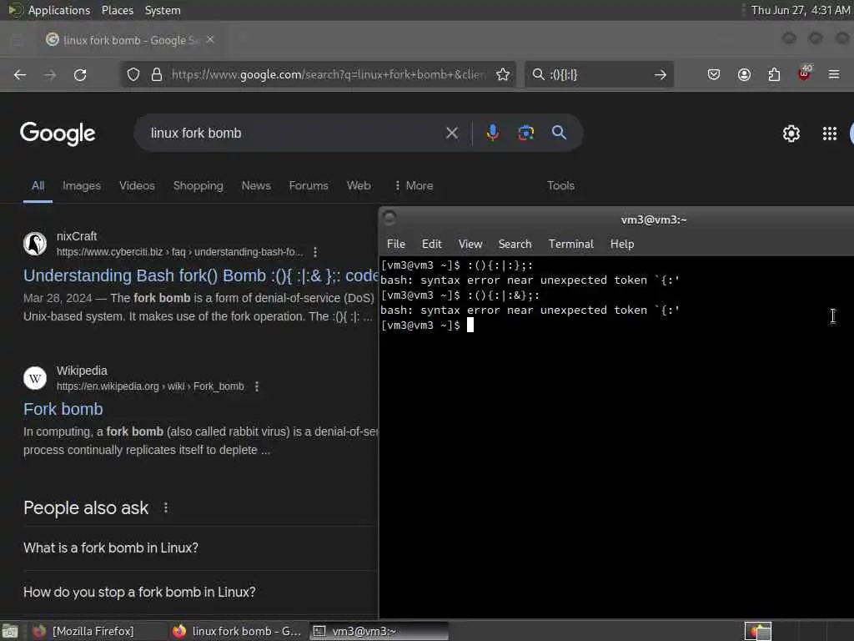Screen dimensions: 854x641
Task: Select the All results tab
Action: click(x=38, y=186)
